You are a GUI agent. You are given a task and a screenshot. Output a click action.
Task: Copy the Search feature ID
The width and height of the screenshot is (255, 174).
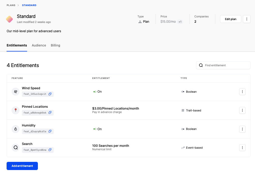[50, 150]
